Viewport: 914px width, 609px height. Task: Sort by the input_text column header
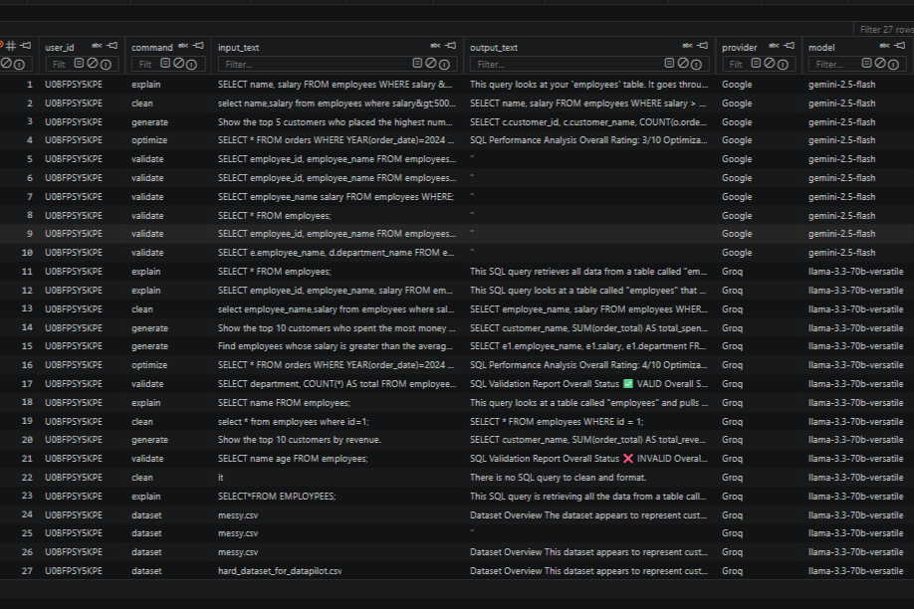[238, 48]
